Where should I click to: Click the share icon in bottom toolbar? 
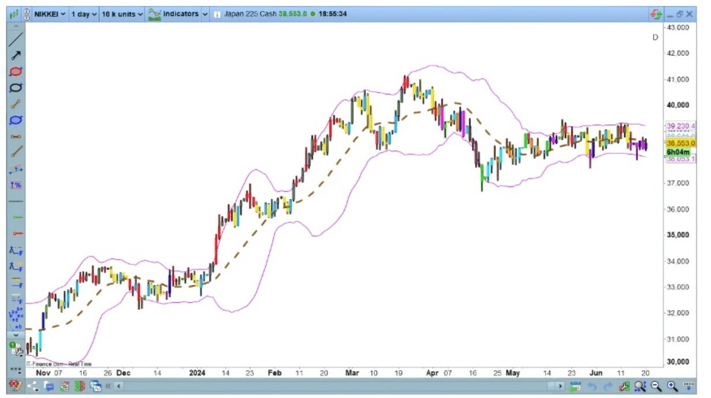33,386
